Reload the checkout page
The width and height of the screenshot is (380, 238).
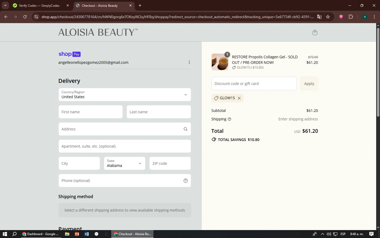click(25, 17)
